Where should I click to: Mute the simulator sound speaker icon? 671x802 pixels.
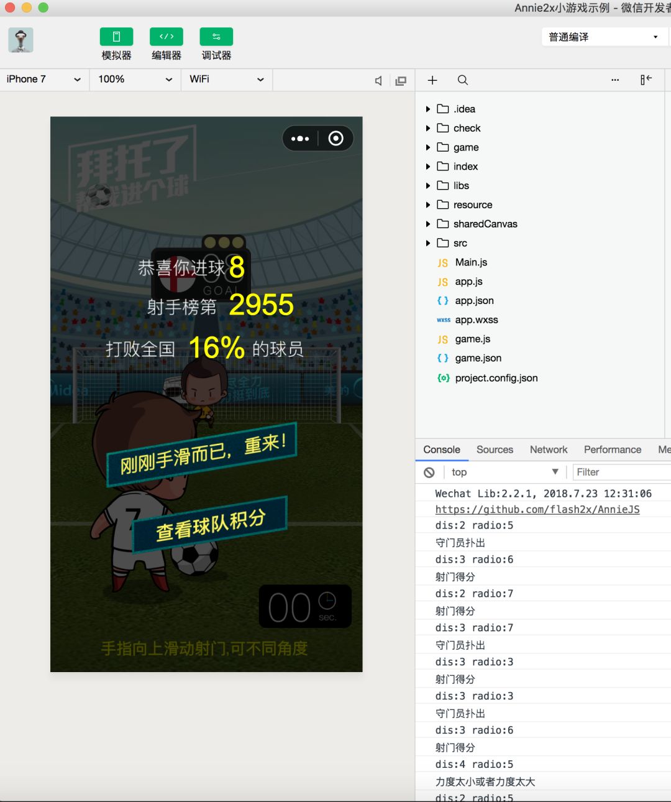pos(378,80)
